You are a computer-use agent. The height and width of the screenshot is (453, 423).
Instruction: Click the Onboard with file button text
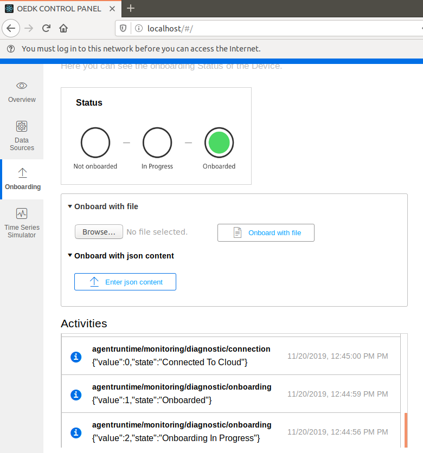coord(274,233)
